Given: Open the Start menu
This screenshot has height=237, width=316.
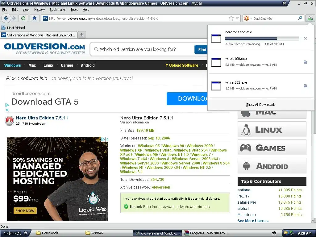Looking at the screenshot, I should click(x=15, y=233).
